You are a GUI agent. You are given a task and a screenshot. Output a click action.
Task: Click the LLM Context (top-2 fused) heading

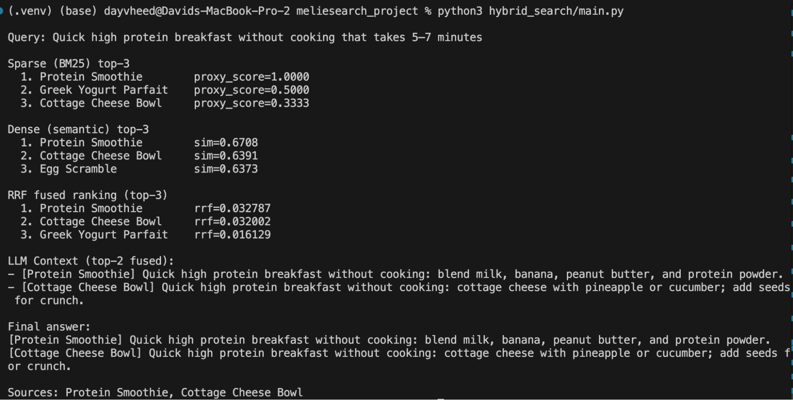91,261
